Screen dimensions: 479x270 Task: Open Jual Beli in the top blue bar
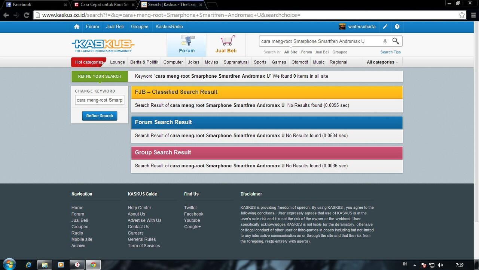point(115,27)
